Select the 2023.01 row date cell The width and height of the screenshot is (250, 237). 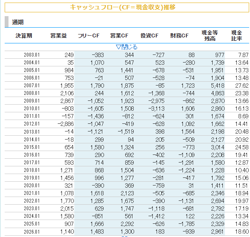coord(31,208)
